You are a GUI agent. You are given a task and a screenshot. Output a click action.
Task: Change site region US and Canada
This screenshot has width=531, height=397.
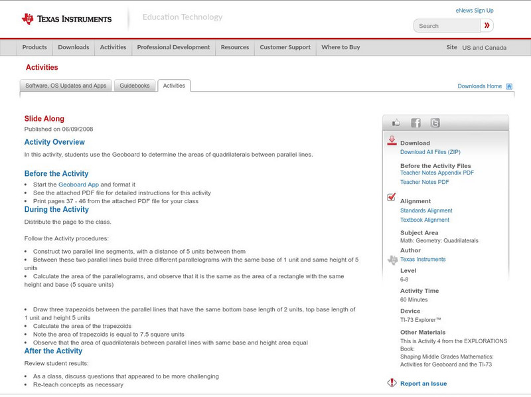[485, 48]
